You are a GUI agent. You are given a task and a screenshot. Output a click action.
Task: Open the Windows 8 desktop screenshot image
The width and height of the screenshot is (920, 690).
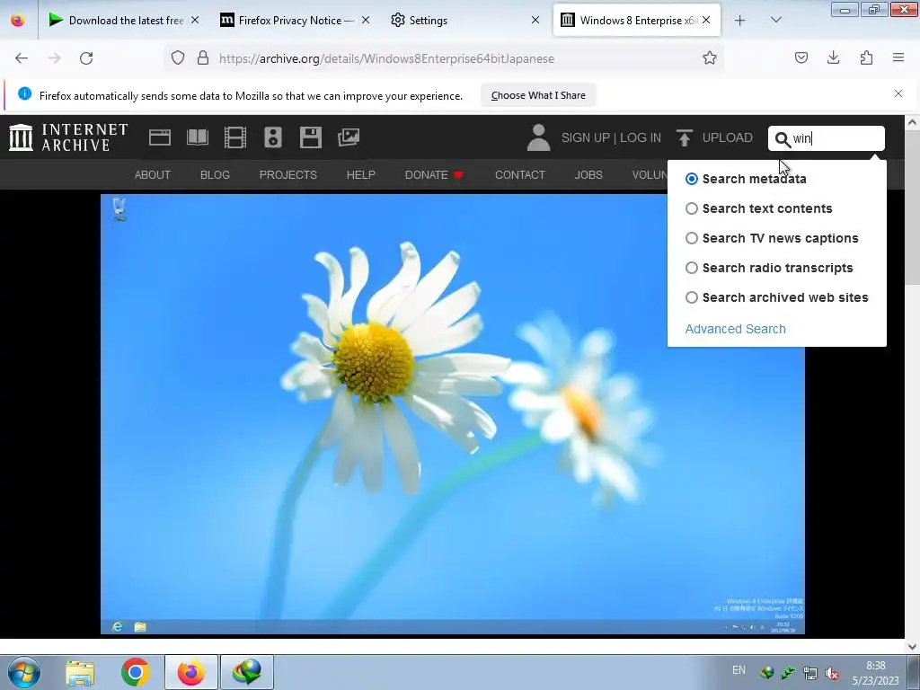(453, 414)
